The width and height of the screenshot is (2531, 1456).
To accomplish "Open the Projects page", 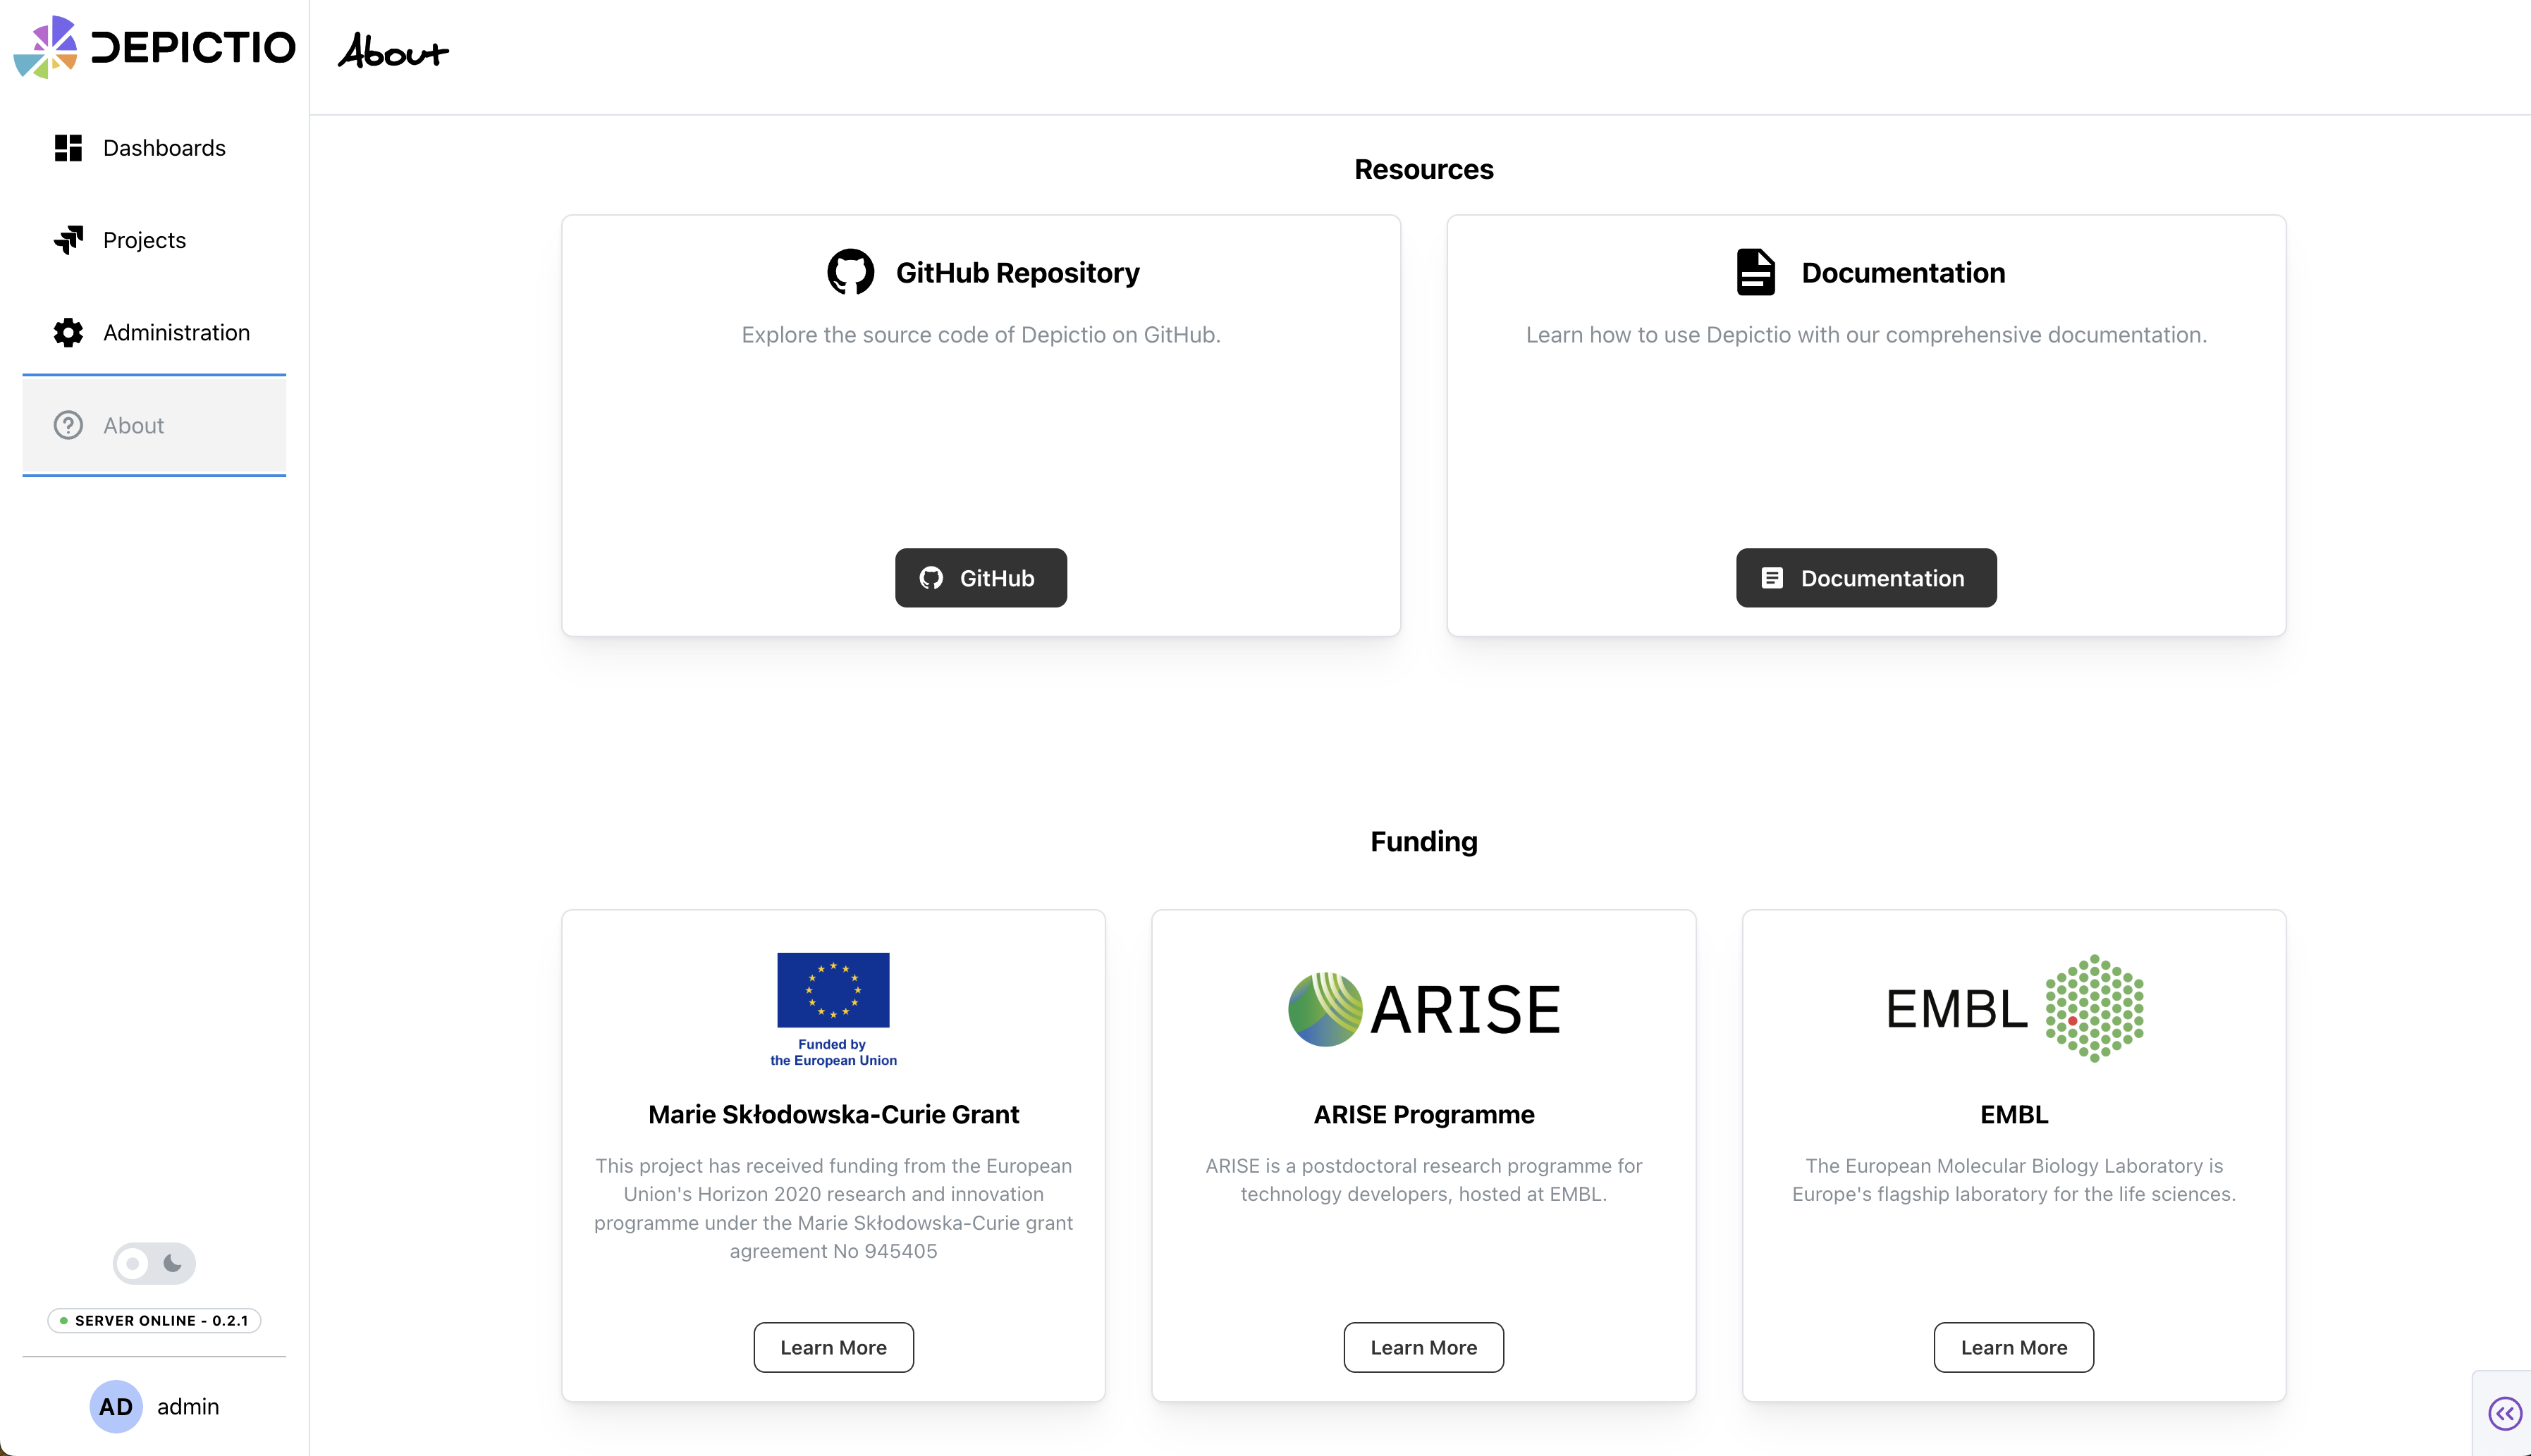I will [x=144, y=240].
